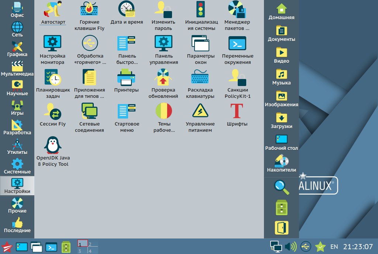This screenshot has width=378, height=254.
Task: Open the network monitors tray icon
Action: point(276,247)
